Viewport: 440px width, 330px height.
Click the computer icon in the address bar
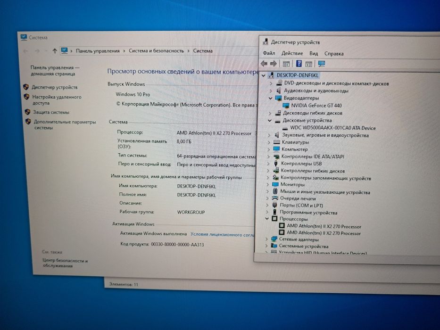[64, 50]
